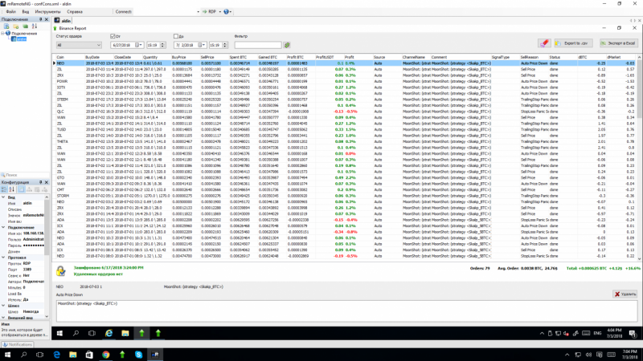Click the Export to .csv button
The width and height of the screenshot is (643, 361).
573,43
